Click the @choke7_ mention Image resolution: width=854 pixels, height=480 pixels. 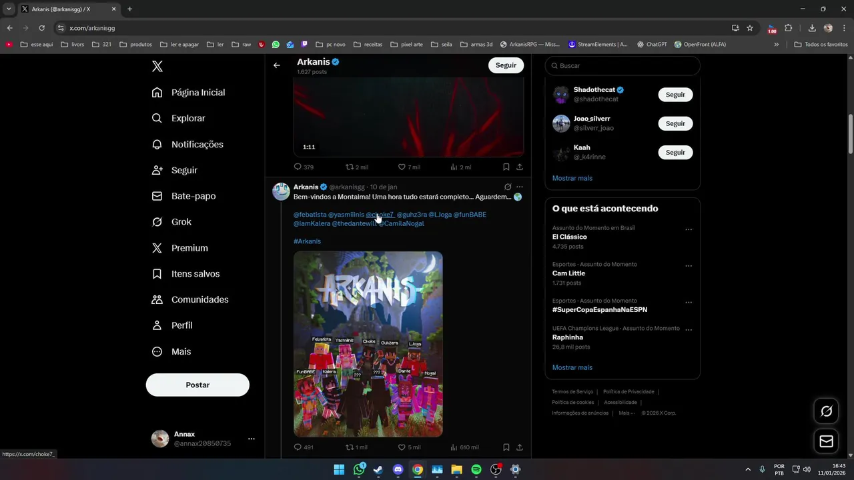380,215
